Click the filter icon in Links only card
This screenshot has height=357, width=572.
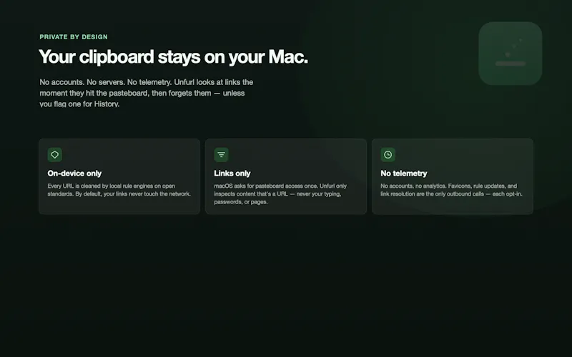point(221,154)
